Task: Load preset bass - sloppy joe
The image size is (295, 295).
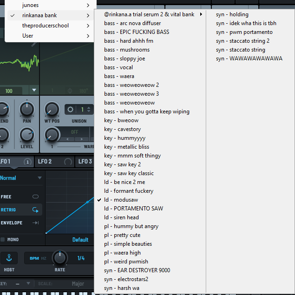Action: pos(150,59)
